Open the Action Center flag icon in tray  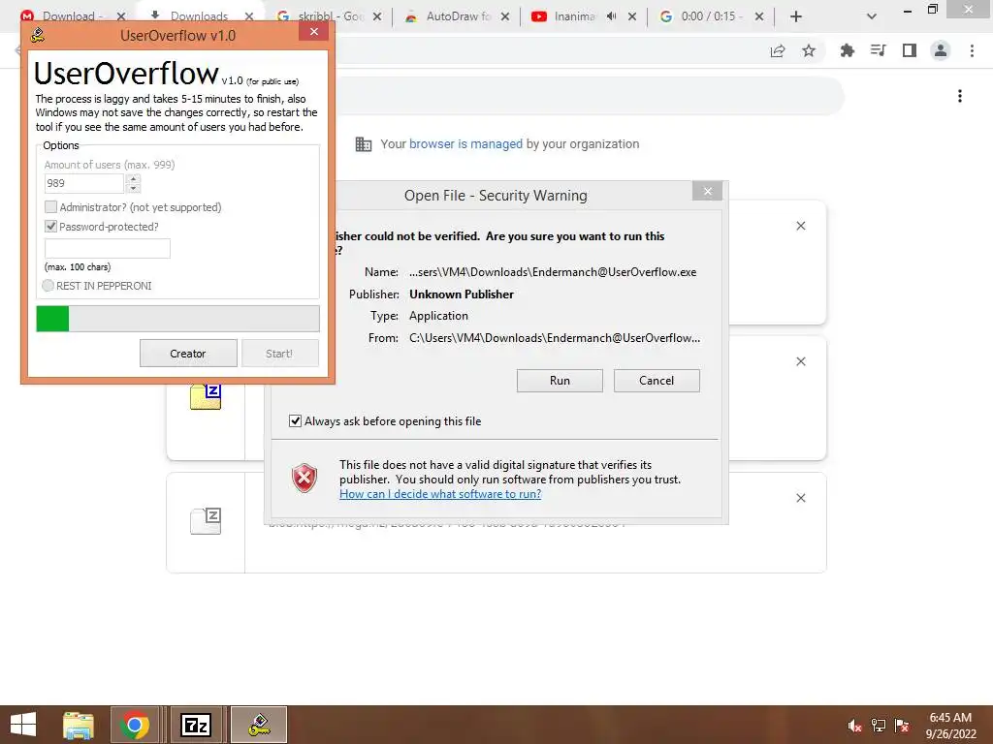[902, 726]
